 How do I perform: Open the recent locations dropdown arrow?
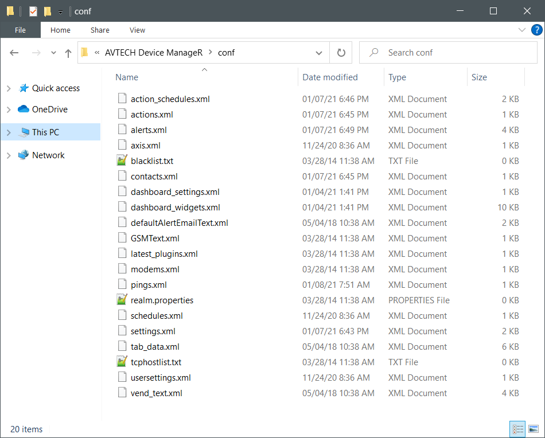click(53, 53)
